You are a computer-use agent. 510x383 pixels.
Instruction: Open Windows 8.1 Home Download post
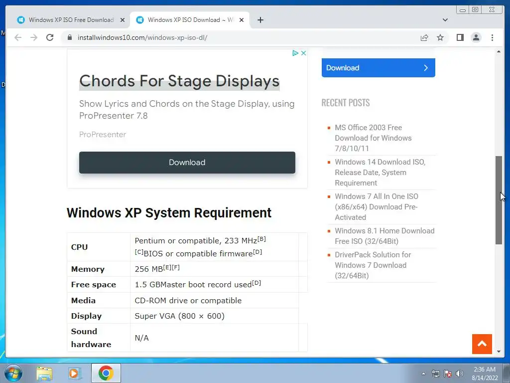click(x=384, y=236)
